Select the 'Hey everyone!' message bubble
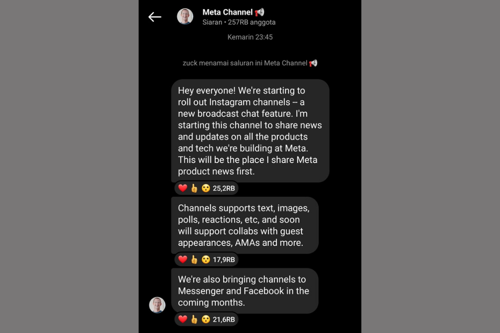Viewport: 500px width, 333px height. click(x=250, y=131)
